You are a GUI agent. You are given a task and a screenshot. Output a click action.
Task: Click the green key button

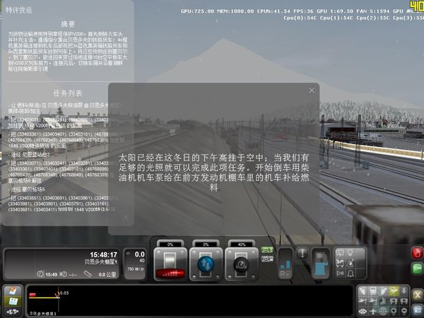417,269
